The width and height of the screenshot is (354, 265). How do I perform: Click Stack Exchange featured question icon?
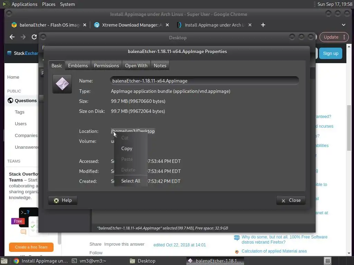236,238
